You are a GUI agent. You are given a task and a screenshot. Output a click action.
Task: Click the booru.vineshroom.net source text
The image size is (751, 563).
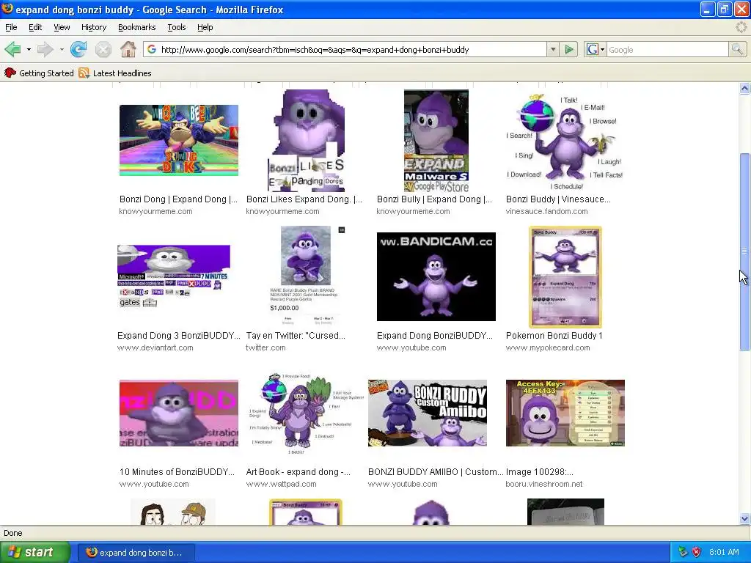[544, 484]
